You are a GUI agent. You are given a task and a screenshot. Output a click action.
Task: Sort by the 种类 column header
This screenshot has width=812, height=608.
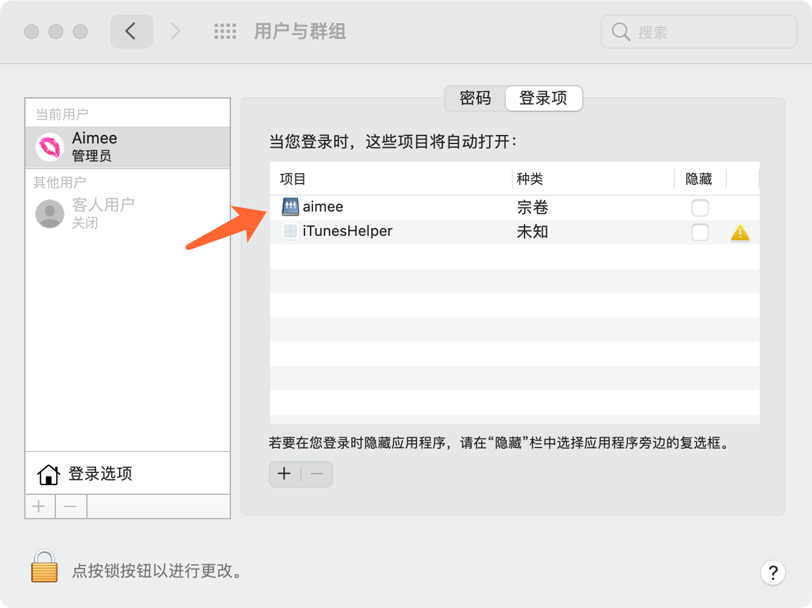coord(530,179)
